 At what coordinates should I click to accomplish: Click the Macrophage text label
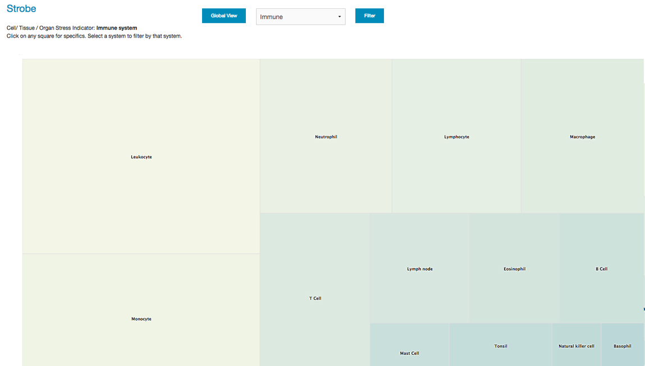pyautogui.click(x=582, y=137)
